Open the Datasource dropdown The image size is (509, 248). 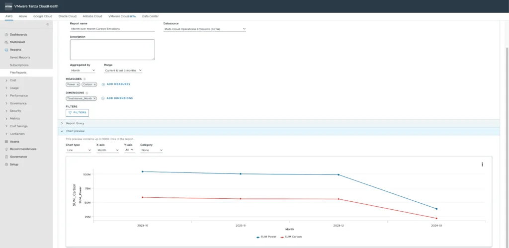coord(205,29)
